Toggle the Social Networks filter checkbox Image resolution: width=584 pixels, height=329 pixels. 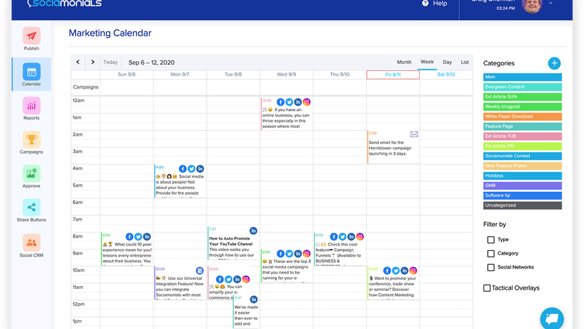coord(491,267)
